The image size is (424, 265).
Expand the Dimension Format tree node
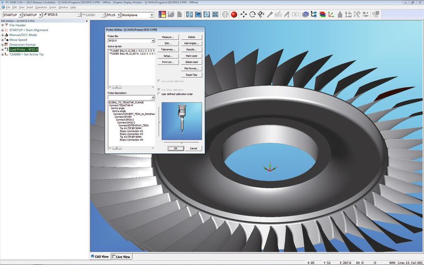pos(3,45)
